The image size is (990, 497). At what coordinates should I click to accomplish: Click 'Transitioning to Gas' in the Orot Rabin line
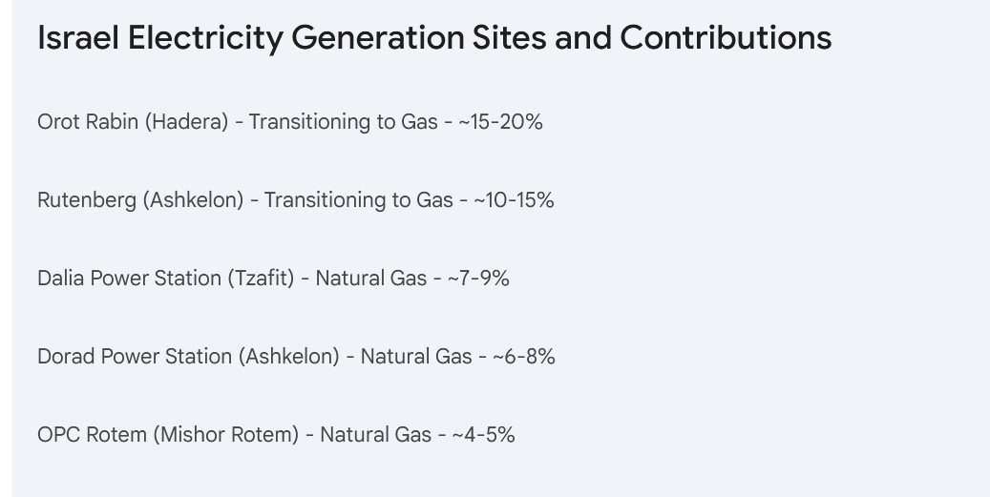tap(344, 122)
